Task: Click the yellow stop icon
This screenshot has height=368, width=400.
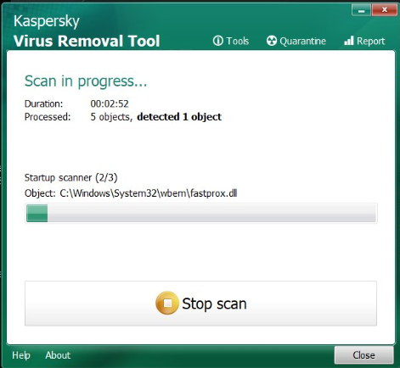Action: click(167, 303)
